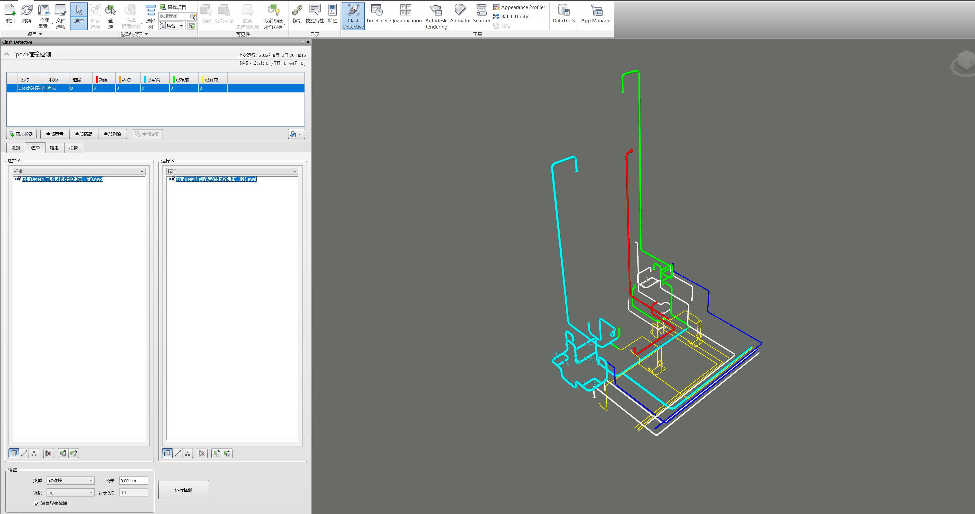The width and height of the screenshot is (975, 514).
Task: Toggle surfaces button in Selection A
Action: 14,453
